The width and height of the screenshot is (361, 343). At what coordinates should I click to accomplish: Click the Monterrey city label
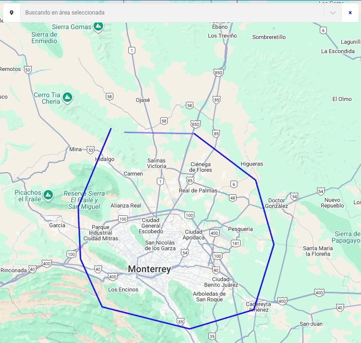pyautogui.click(x=149, y=269)
